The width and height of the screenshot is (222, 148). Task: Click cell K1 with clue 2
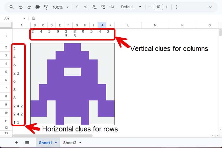[x=110, y=36]
